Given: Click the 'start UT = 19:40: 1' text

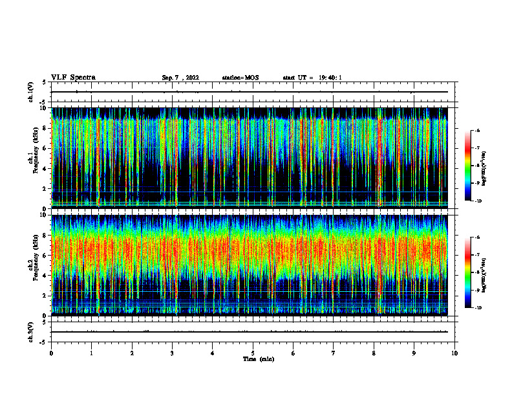Looking at the screenshot, I should point(312,78).
